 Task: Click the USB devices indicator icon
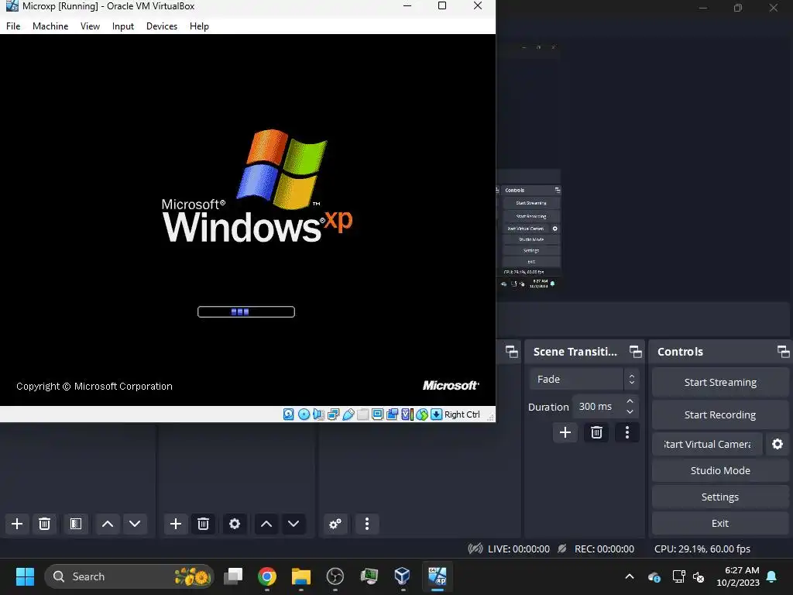pos(348,414)
